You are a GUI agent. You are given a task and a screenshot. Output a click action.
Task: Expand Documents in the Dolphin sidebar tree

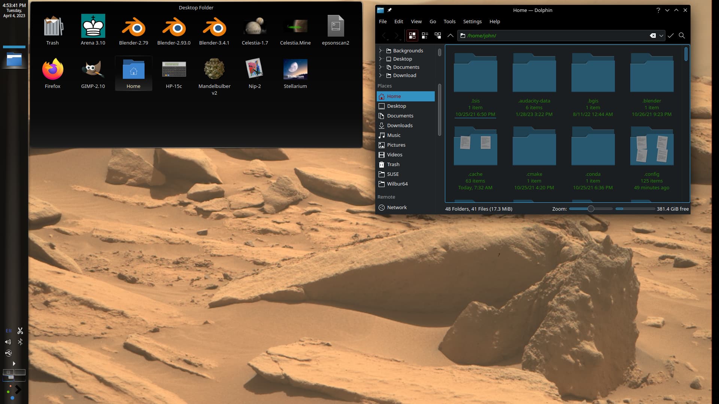381,67
